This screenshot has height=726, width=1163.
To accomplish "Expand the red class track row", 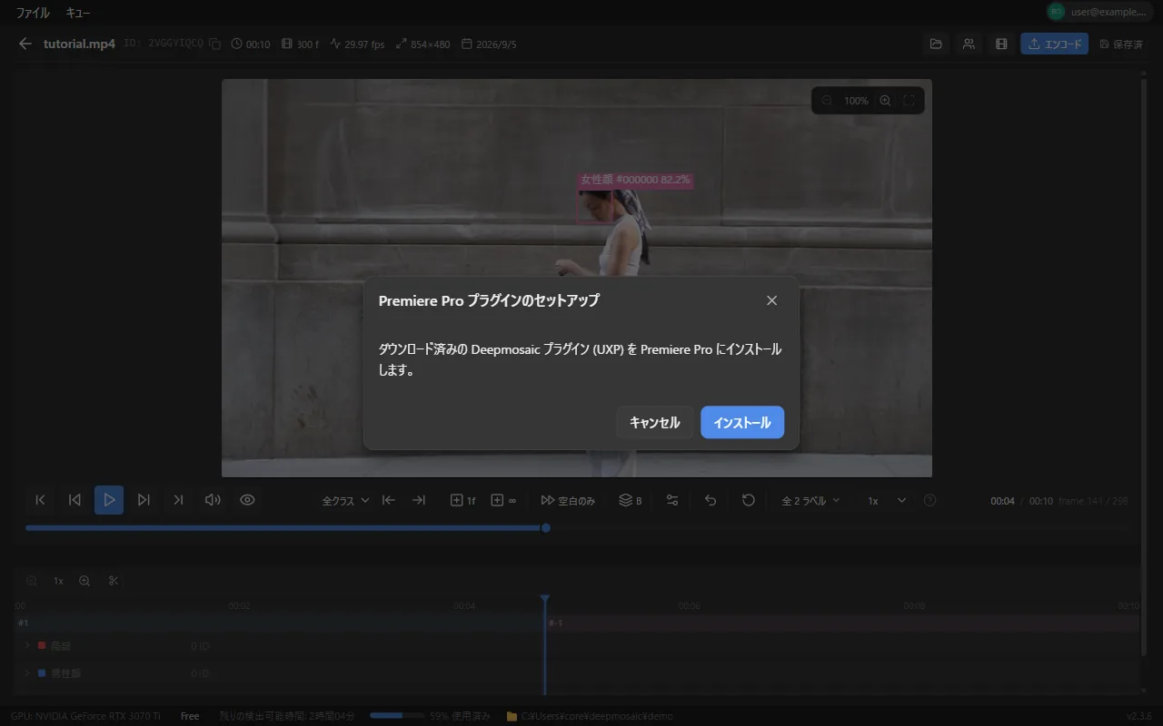I will click(x=26, y=645).
